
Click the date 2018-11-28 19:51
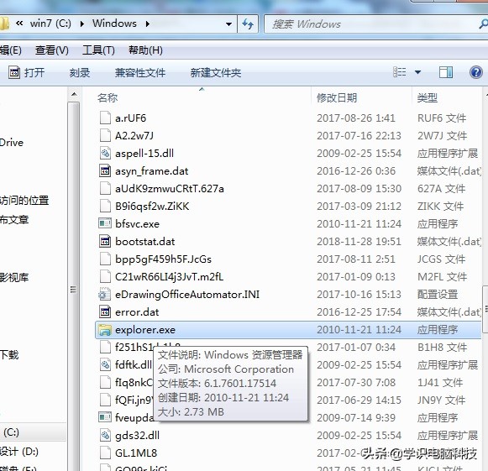[x=359, y=242]
